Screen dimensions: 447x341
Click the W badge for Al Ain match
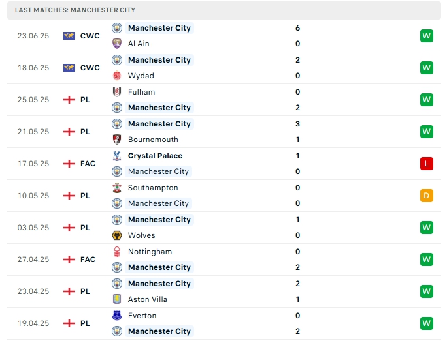[x=427, y=36]
